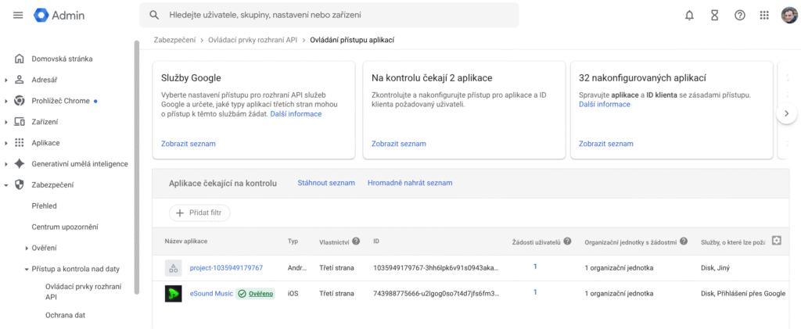Viewport: 801px width, 329px height.
Task: Click help icon next to Vlastnictví column
Action: click(x=356, y=241)
